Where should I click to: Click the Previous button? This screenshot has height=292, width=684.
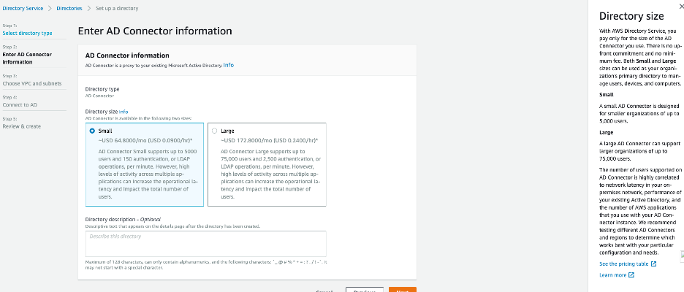pos(365,290)
